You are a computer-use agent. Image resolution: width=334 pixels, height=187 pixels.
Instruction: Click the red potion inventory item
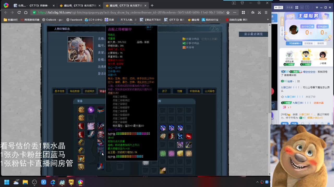coord(189,136)
